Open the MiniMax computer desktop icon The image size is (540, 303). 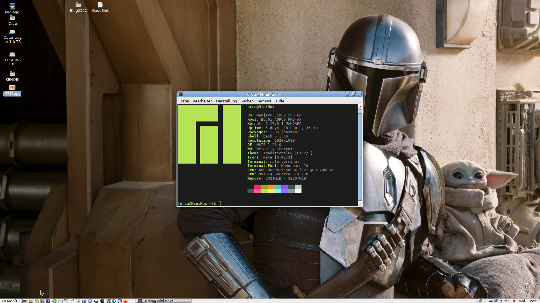coord(12,8)
